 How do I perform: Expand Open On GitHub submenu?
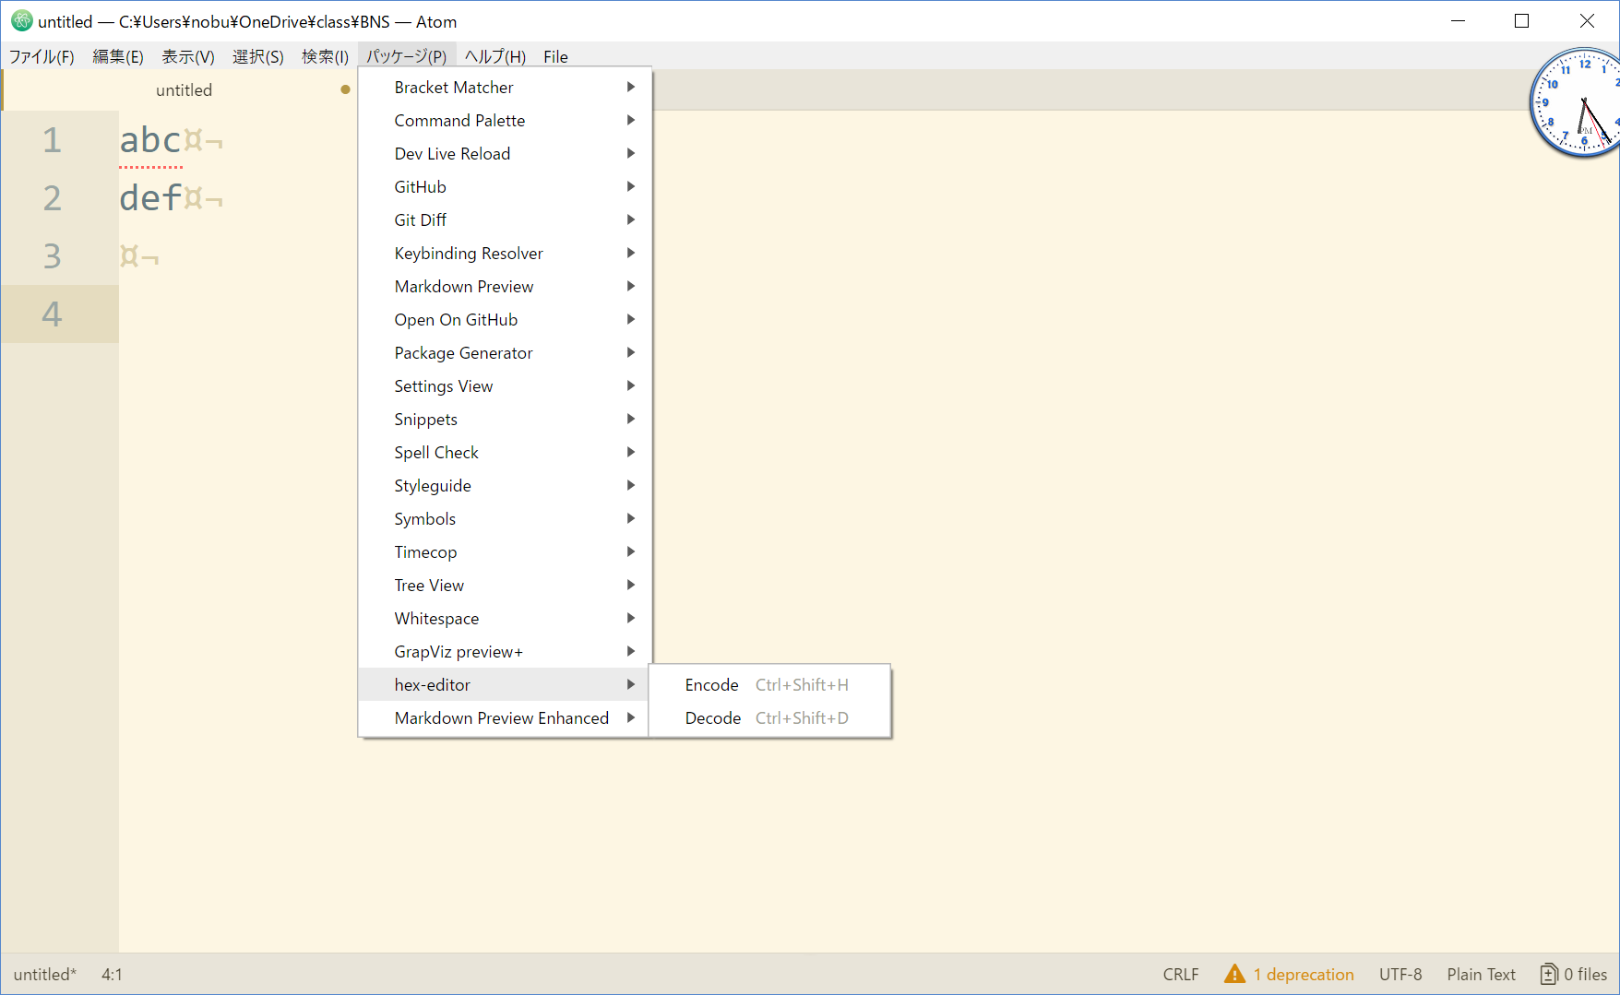pyautogui.click(x=505, y=319)
